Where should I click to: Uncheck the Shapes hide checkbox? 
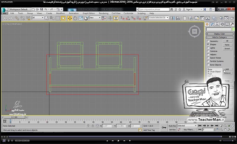tap(208, 44)
